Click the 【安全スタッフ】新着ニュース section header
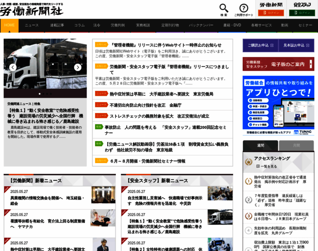 click(157, 180)
